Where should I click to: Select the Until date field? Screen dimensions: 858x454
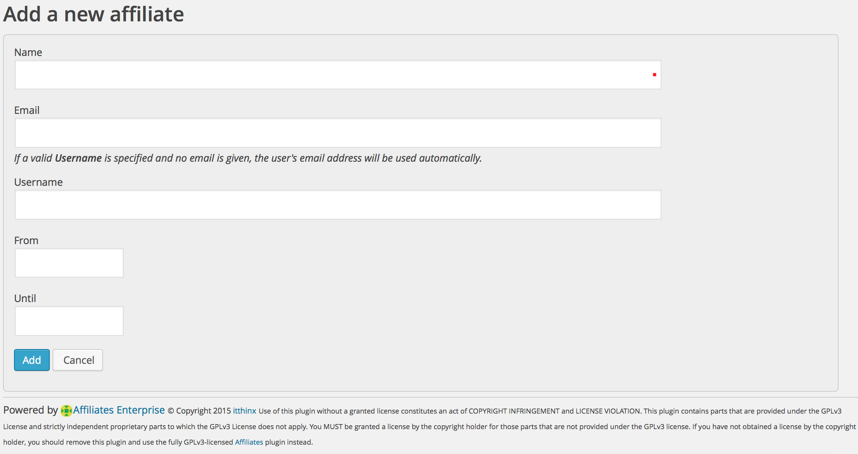(x=69, y=321)
